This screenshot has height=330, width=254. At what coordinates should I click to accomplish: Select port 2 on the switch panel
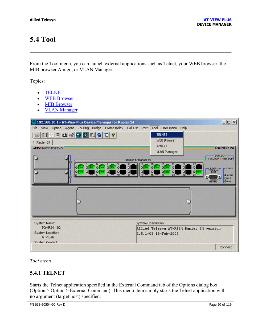pyautogui.click(x=81, y=172)
